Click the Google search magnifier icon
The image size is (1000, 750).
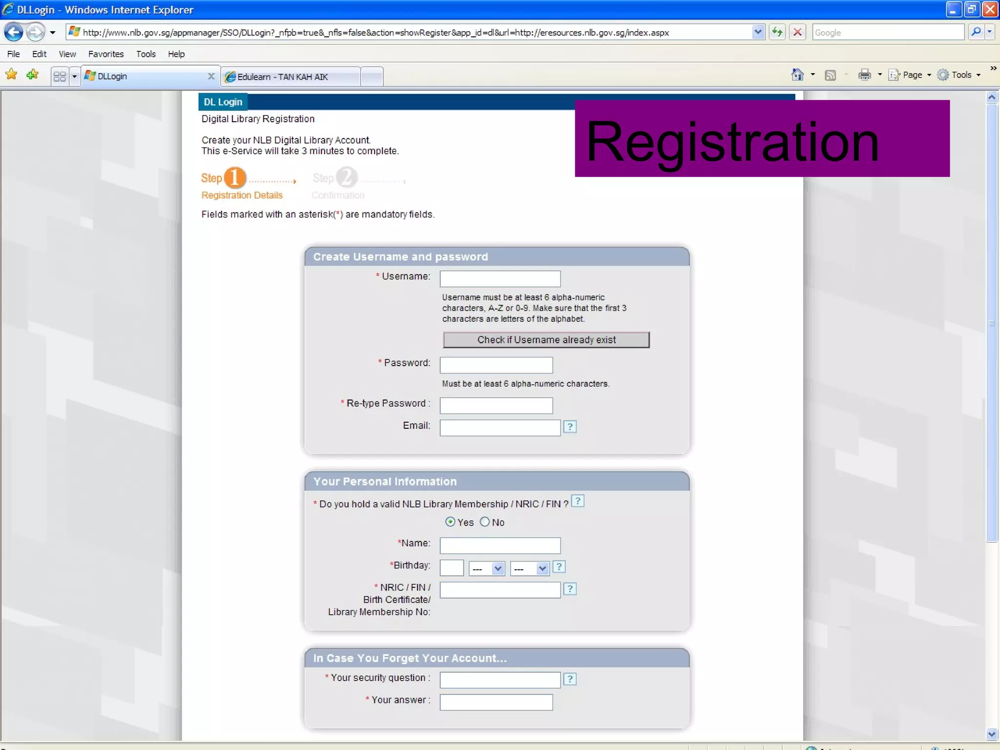click(976, 32)
